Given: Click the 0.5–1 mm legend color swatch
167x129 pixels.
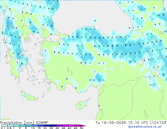Looking at the screenshot, I should (x=11, y=126).
